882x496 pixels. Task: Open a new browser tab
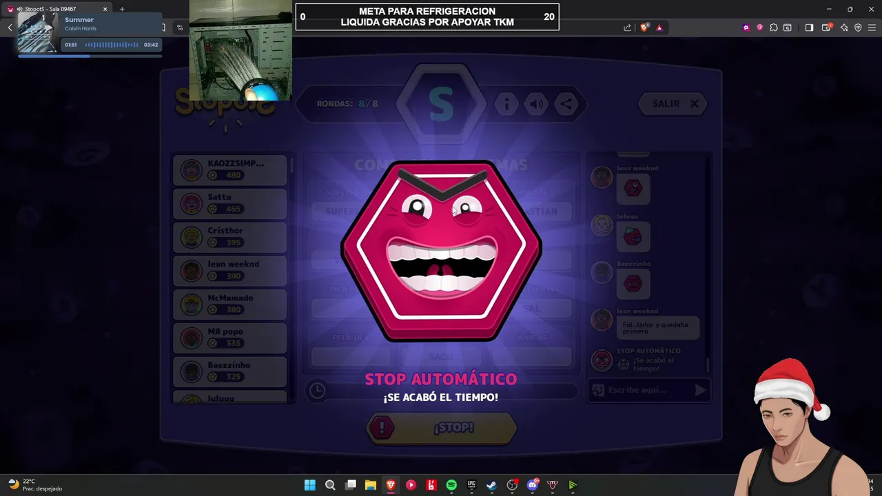pyautogui.click(x=122, y=9)
